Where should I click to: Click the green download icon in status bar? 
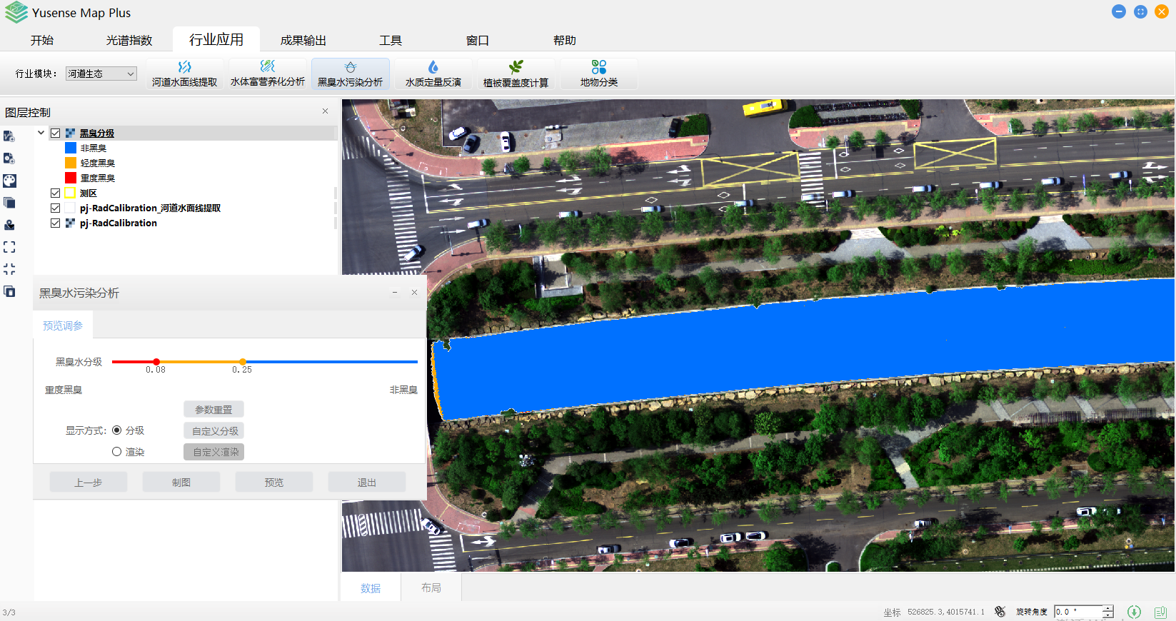(1134, 612)
